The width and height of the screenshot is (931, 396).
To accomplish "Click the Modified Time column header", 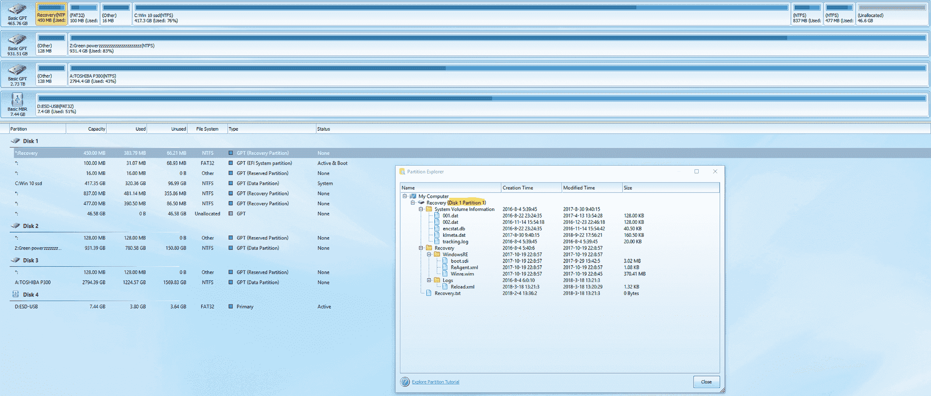I will [592, 188].
